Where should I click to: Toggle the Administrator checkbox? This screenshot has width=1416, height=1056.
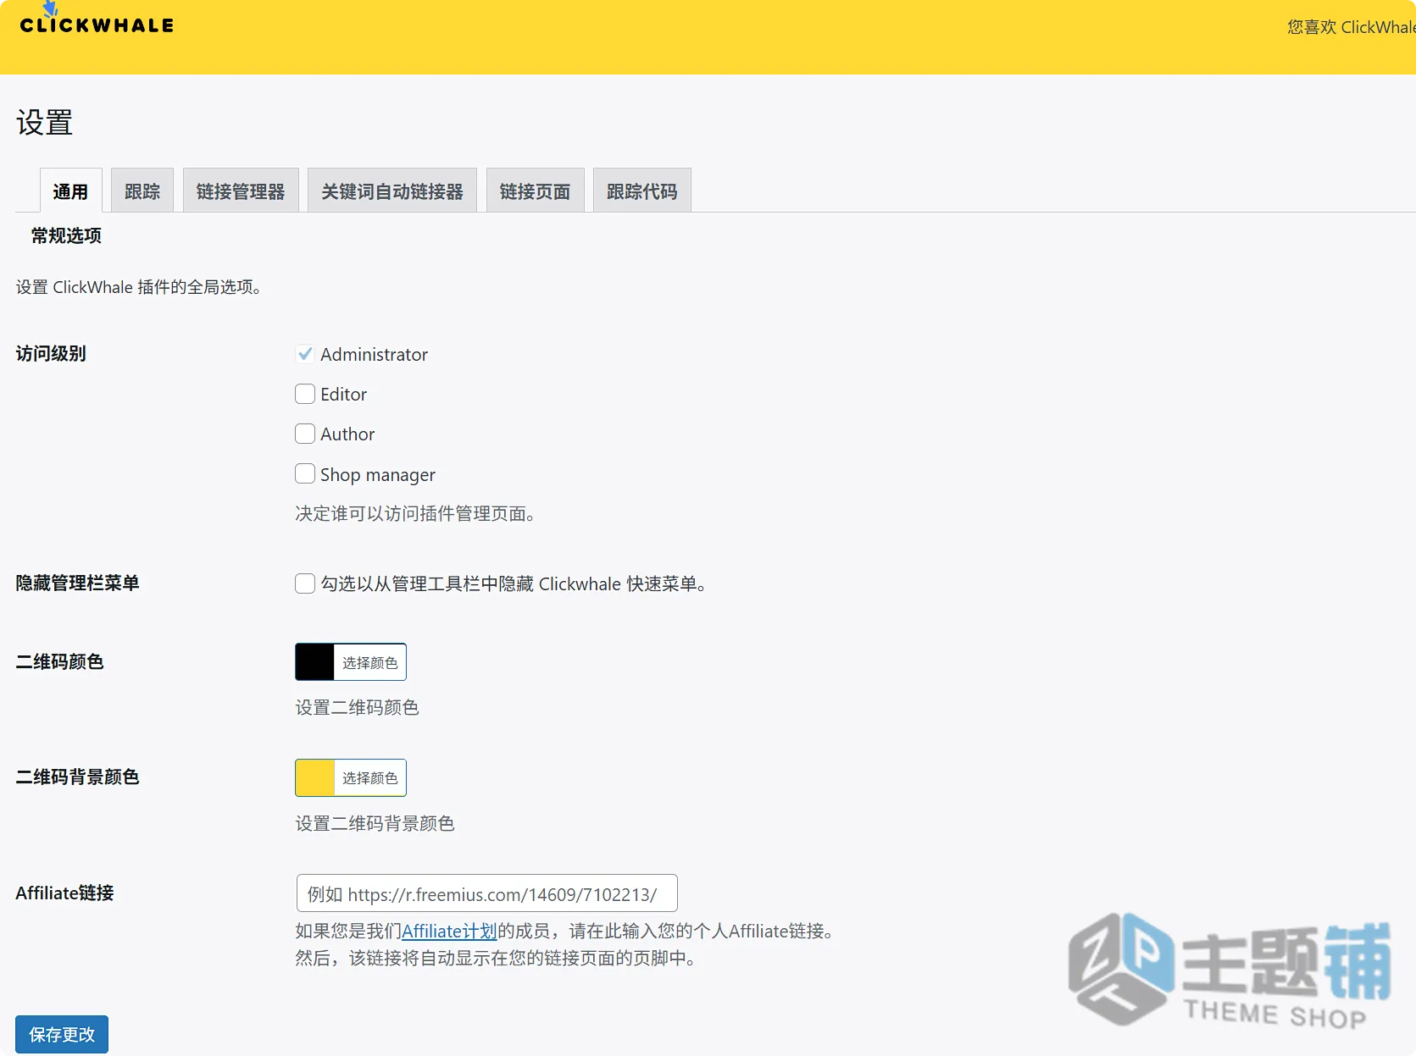[x=305, y=354]
